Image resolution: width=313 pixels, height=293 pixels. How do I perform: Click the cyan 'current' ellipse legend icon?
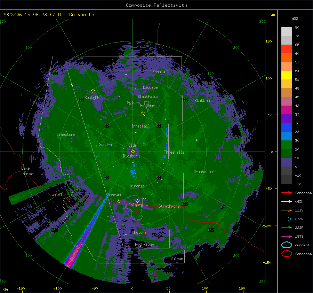pos(287,245)
